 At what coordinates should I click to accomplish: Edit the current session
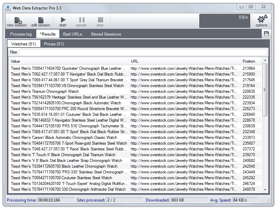click(x=40, y=21)
